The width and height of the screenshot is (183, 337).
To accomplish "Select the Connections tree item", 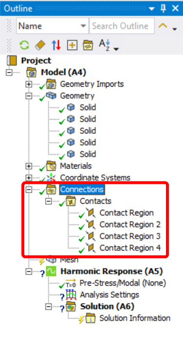I will (82, 189).
